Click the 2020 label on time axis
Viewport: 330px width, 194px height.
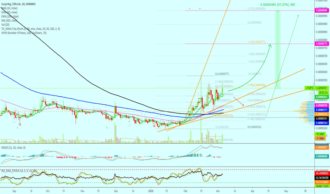pyautogui.click(x=151, y=191)
